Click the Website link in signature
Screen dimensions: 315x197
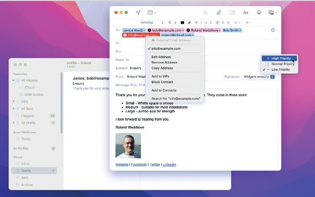coord(122,165)
